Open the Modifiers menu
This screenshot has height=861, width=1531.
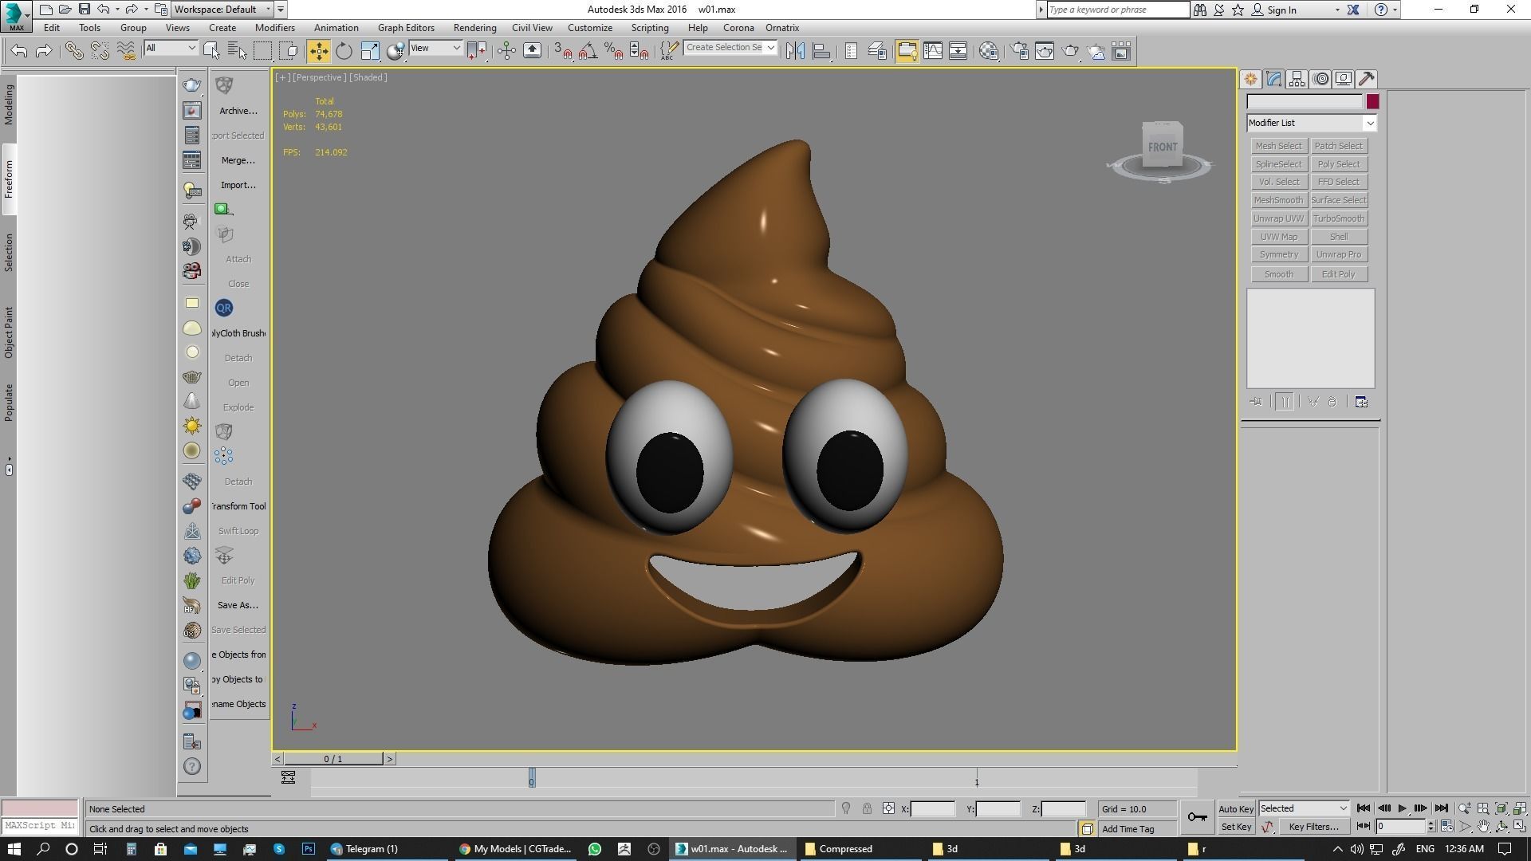274,27
